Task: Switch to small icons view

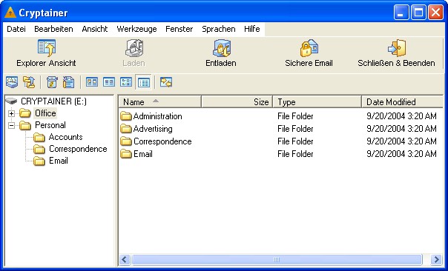Action: pyautogui.click(x=109, y=82)
